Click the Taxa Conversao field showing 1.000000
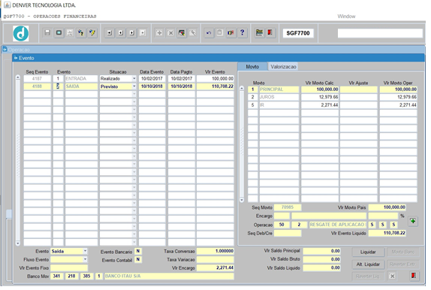Viewport: 431px width, 290px height. pos(215,251)
